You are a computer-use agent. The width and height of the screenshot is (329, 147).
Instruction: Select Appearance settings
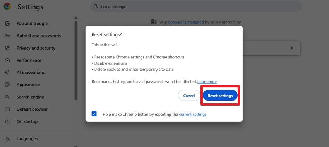[28, 85]
